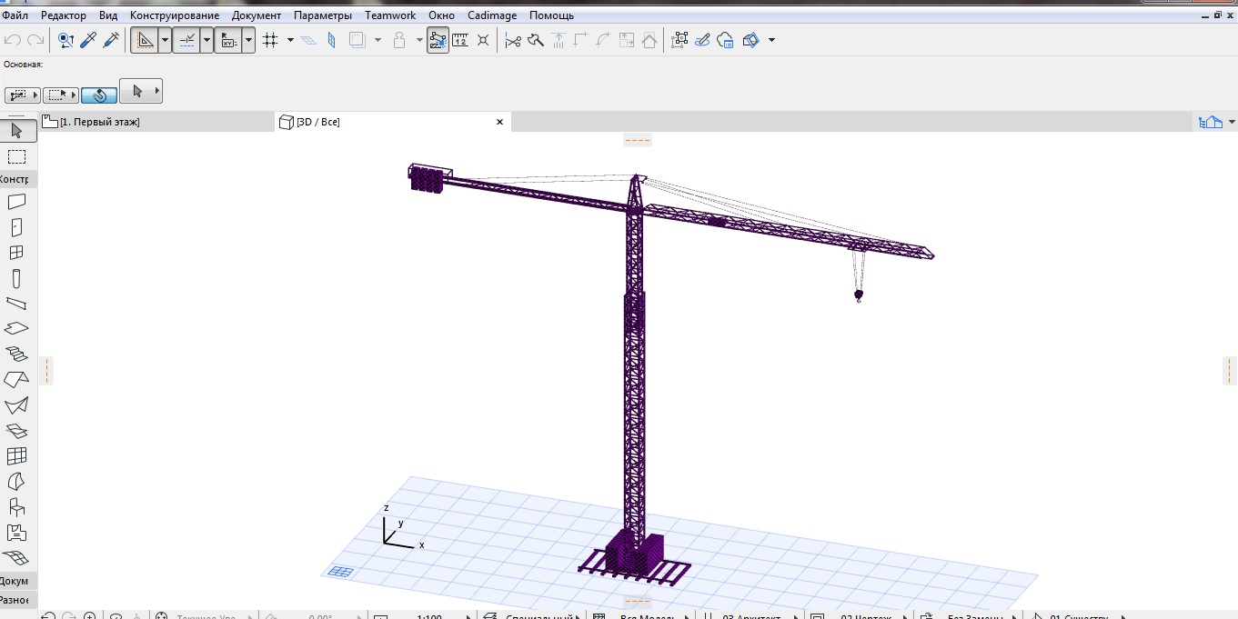Select the Measure ruler tool
The image size is (1238, 619).
pos(460,40)
